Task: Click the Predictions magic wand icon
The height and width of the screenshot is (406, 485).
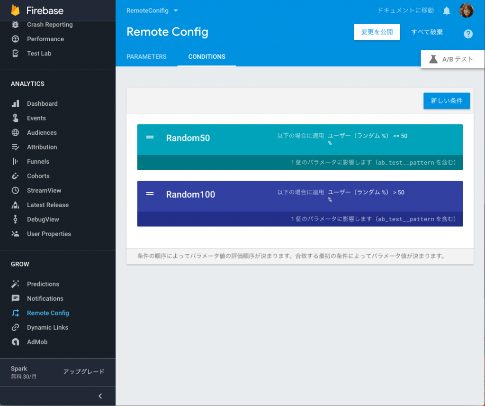Action: 15,284
